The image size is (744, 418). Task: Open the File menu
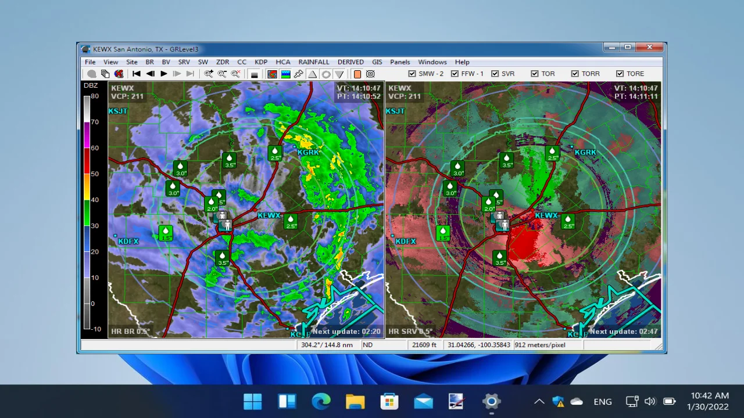point(90,62)
